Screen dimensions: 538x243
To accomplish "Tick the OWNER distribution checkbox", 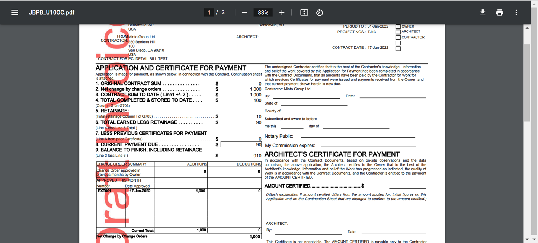I will [398, 26].
